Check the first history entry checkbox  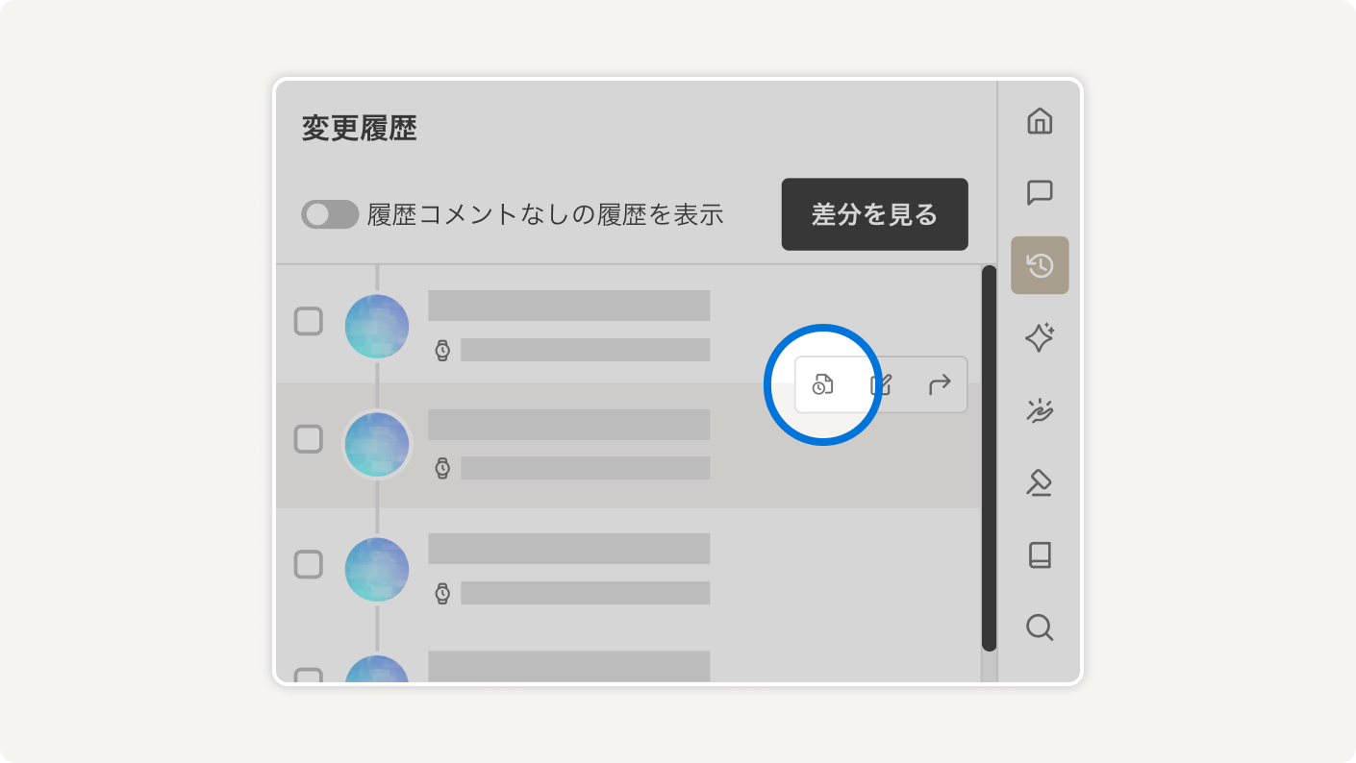click(308, 321)
